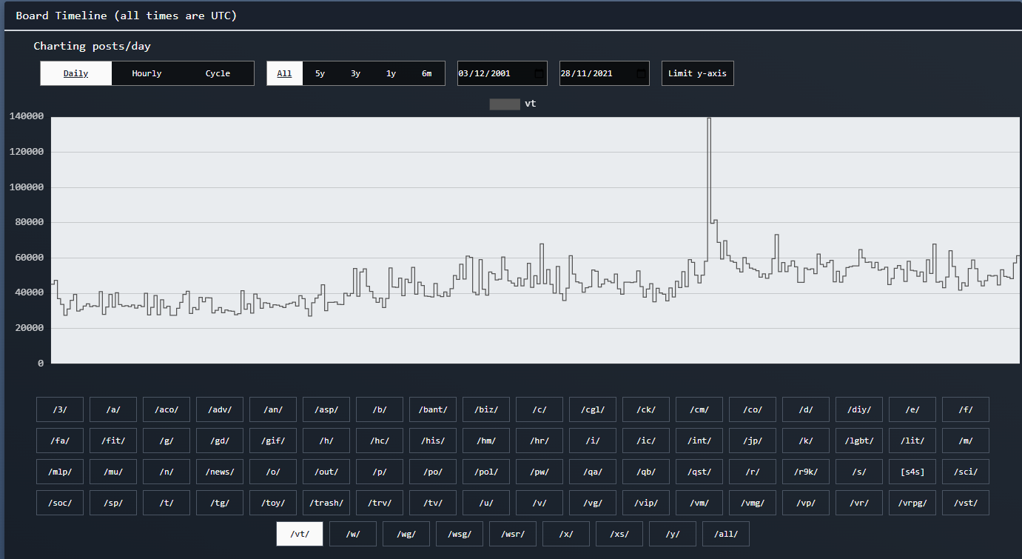This screenshot has height=559, width=1022.
Task: Select the /co/ board
Action: (753, 409)
